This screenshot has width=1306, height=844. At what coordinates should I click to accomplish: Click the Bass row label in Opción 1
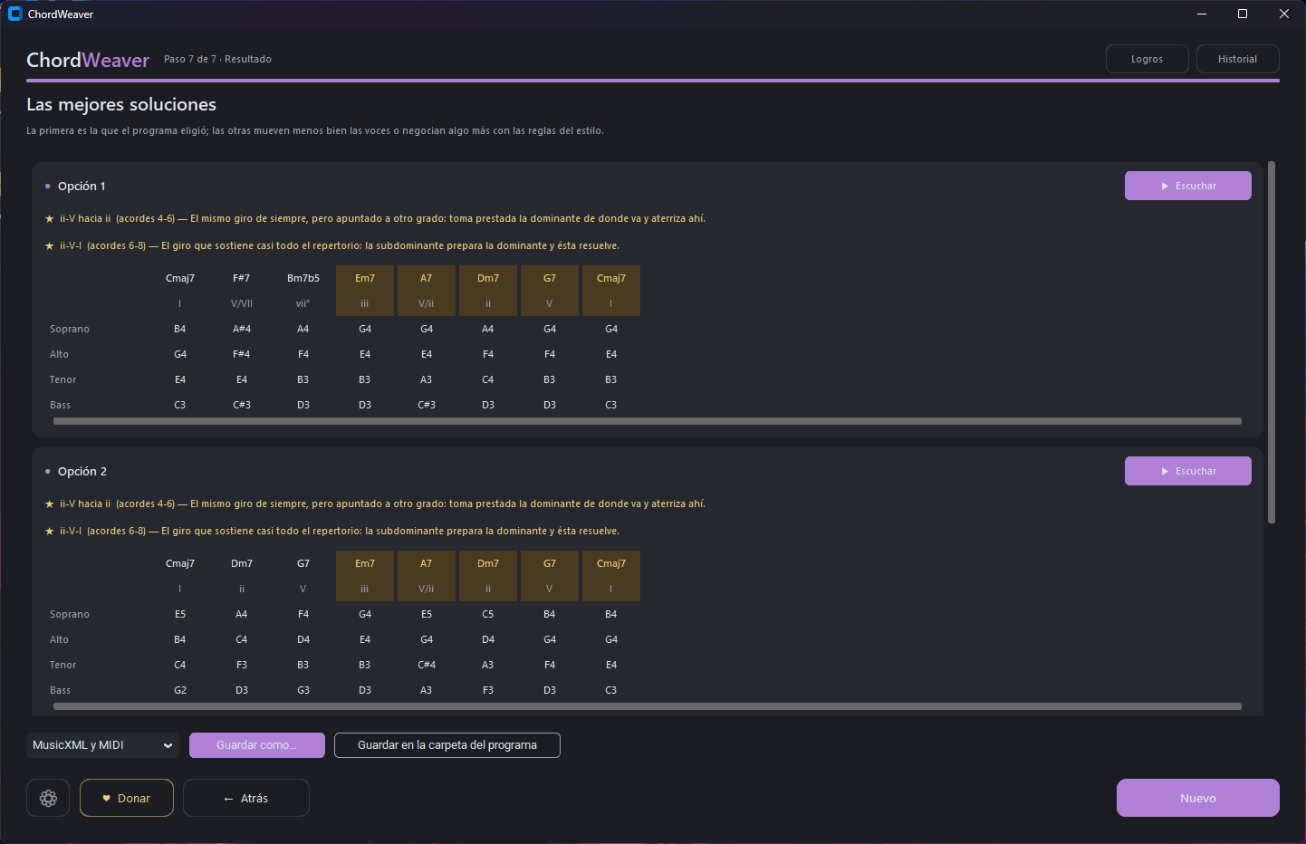pos(60,405)
